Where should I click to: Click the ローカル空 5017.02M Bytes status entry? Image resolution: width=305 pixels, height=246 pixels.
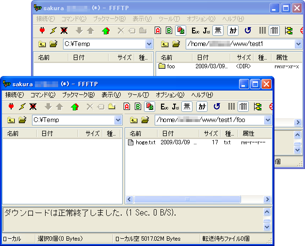148,239
